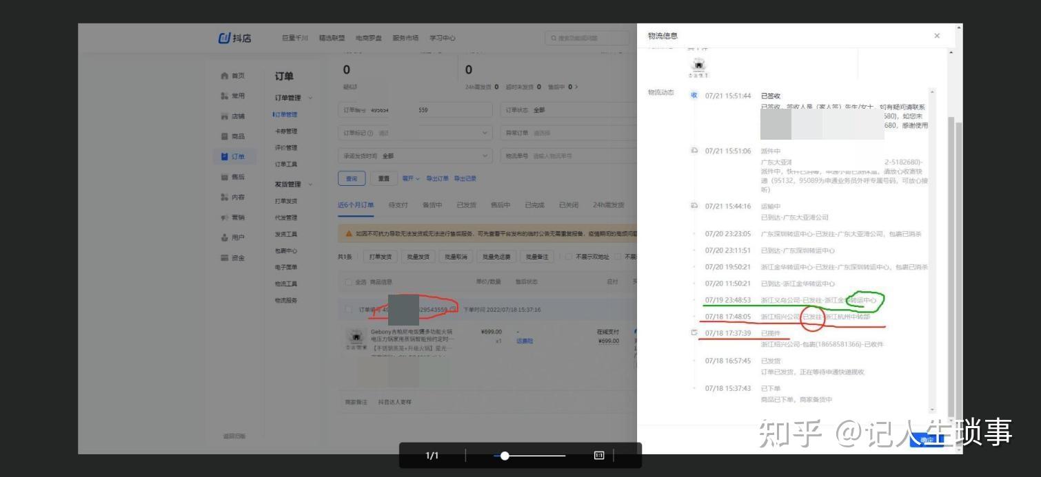This screenshot has width=1041, height=477.
Task: Click 导出记录 link
Action: tap(465, 179)
